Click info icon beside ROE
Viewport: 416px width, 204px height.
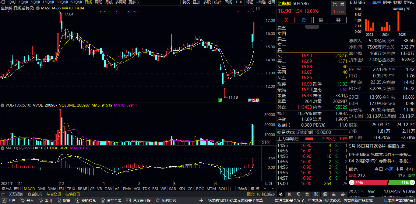point(360,89)
